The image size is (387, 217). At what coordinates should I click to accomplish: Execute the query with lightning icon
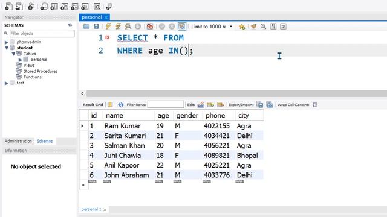pos(108,27)
